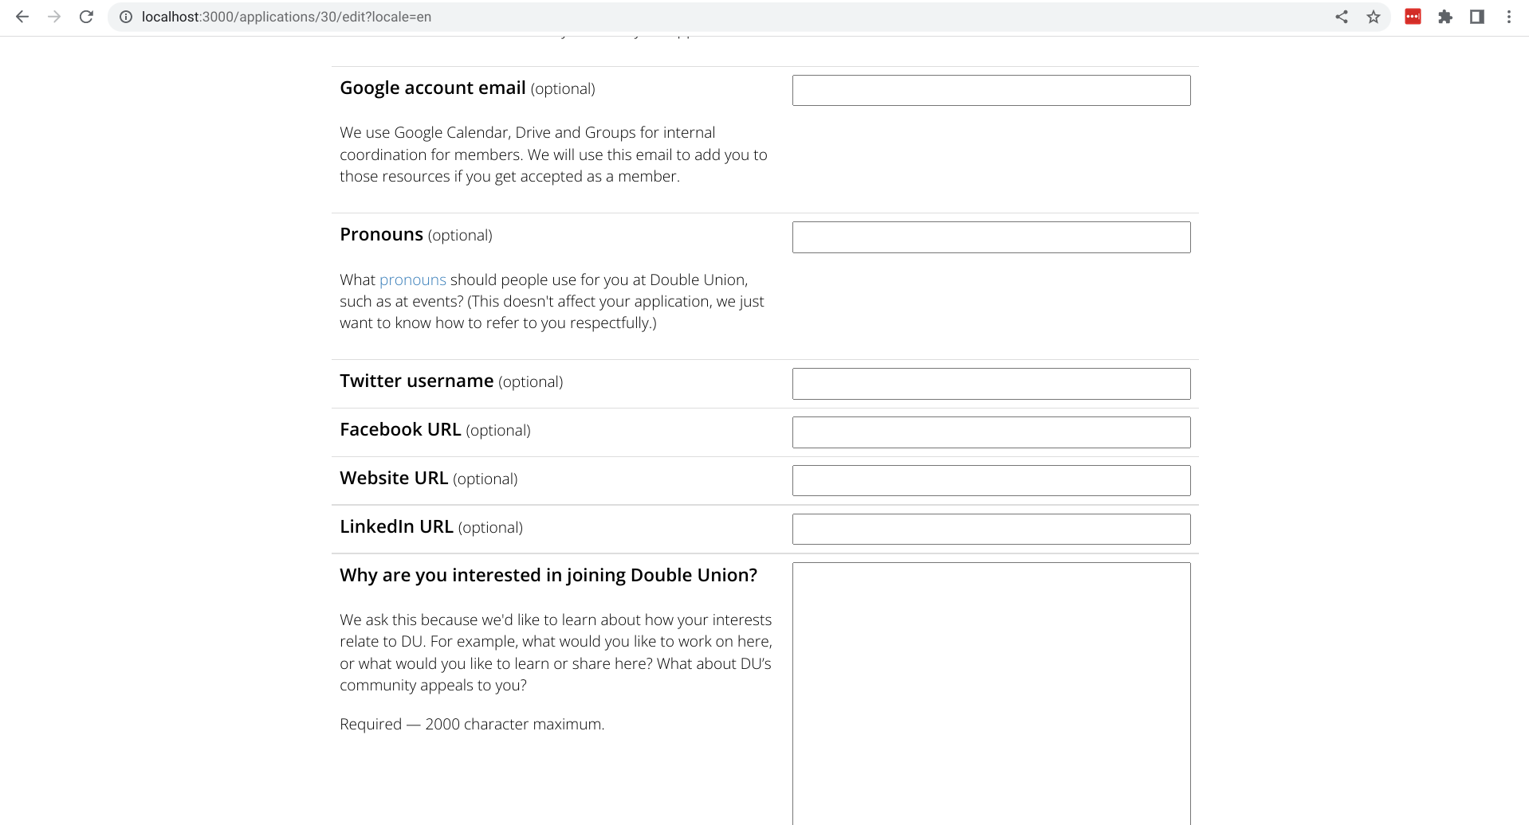Image resolution: width=1529 pixels, height=825 pixels.
Task: Click the 'Pronouns' heading label
Action: pyautogui.click(x=381, y=234)
